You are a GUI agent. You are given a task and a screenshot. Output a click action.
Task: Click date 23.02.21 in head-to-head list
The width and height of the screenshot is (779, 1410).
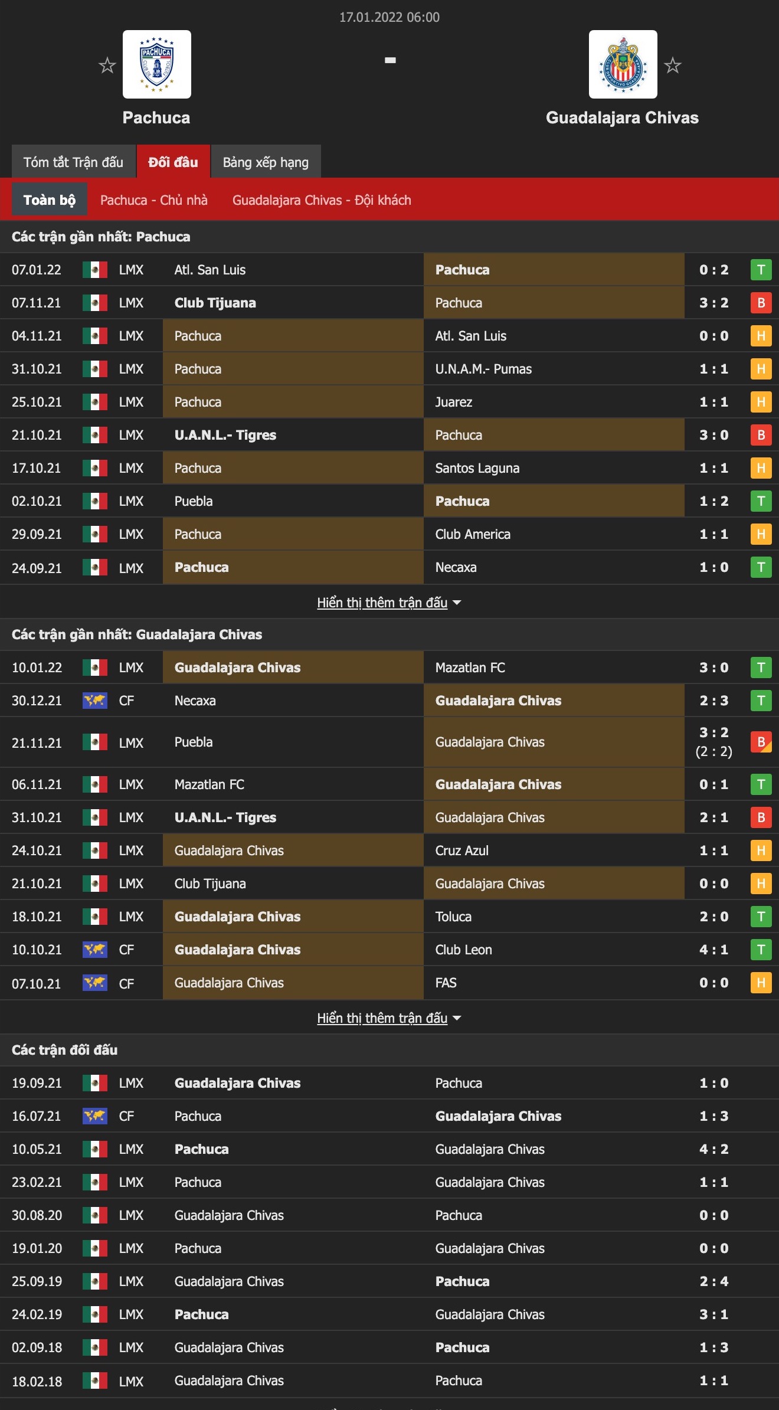[x=37, y=1182]
